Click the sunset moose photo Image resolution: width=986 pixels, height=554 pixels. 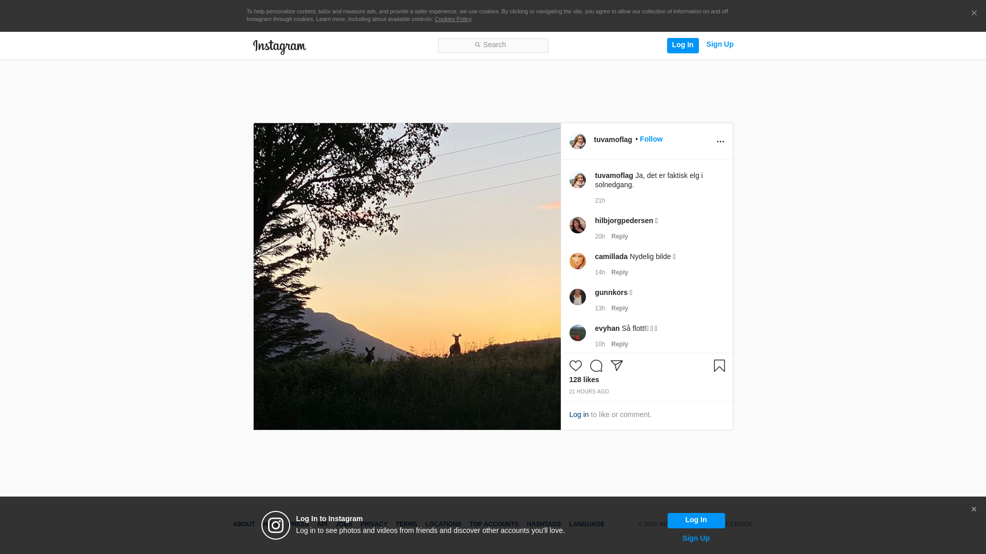[x=407, y=276]
